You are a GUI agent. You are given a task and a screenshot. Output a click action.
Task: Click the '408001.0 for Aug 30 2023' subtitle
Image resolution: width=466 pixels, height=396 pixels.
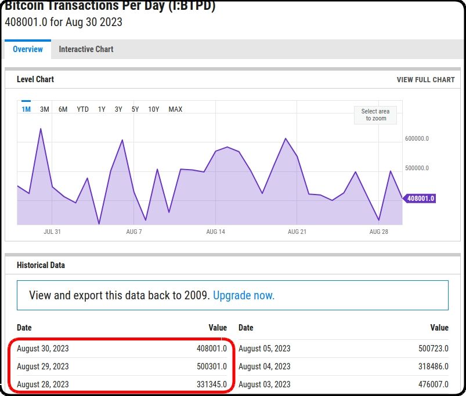[64, 22]
